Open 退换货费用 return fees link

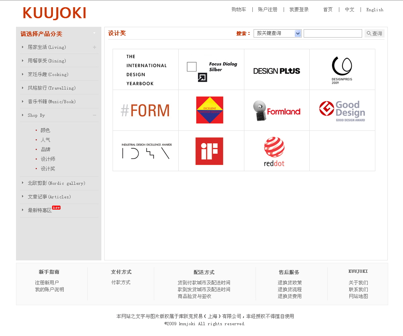(290, 296)
